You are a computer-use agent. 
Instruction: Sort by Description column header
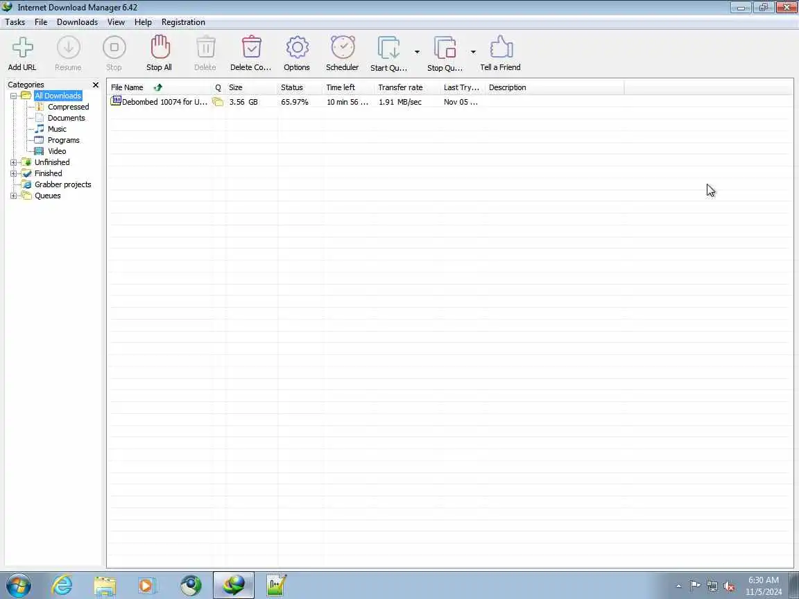(555, 87)
